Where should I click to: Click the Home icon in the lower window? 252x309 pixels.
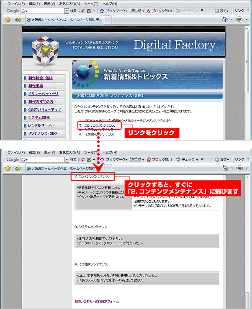point(225,168)
